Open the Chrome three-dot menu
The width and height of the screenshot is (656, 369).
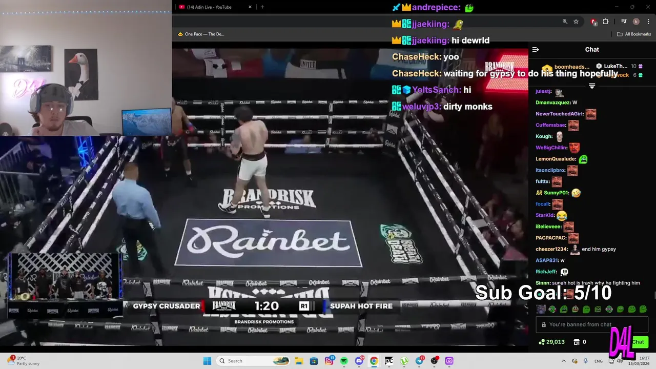649,22
